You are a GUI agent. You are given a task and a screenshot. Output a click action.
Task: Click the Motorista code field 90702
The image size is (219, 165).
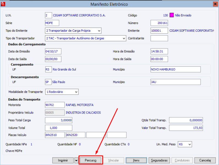click(x=55, y=105)
